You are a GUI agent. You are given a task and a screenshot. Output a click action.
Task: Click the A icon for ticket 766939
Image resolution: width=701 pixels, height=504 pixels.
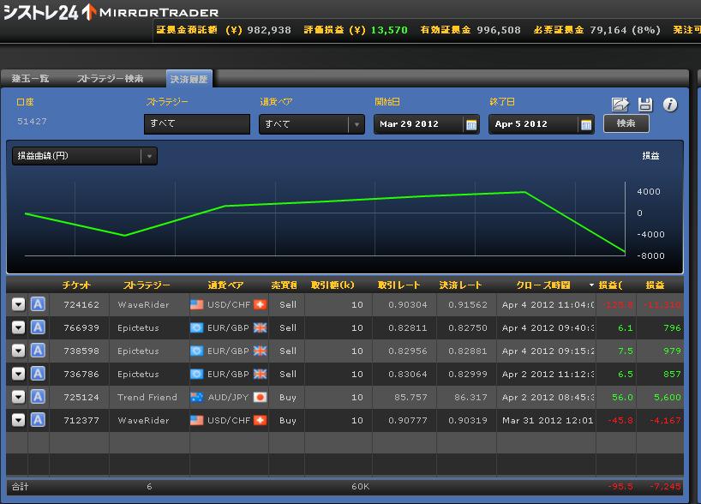[x=38, y=327]
